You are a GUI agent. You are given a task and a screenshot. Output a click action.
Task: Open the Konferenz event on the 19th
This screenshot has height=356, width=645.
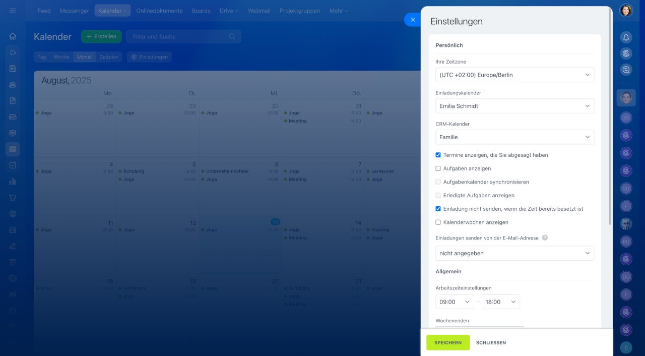point(135,288)
